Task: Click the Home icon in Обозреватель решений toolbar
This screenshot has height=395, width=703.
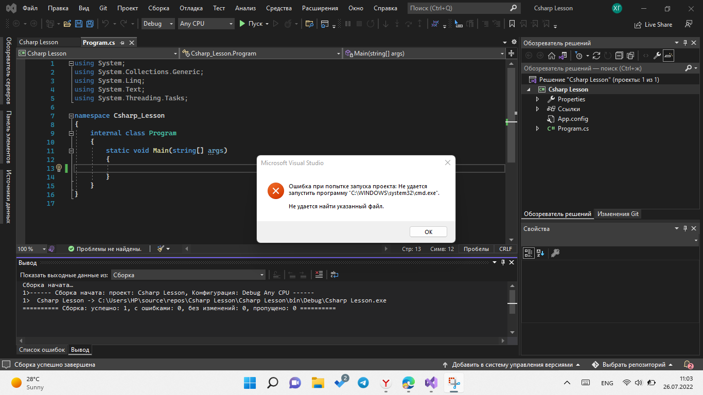Action: [551, 56]
